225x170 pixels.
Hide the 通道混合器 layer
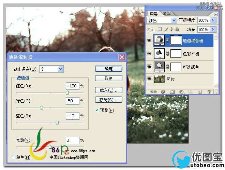tap(149, 40)
